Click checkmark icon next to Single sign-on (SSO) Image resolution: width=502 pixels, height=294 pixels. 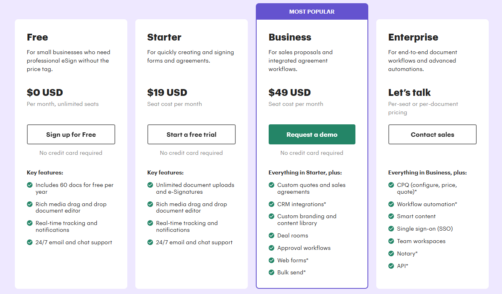pyautogui.click(x=391, y=229)
